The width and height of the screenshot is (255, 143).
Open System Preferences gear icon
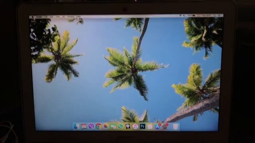(165, 126)
